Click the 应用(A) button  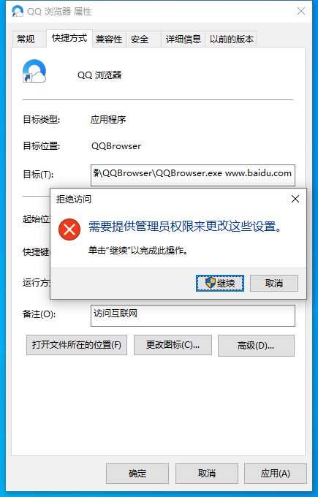coord(275,474)
